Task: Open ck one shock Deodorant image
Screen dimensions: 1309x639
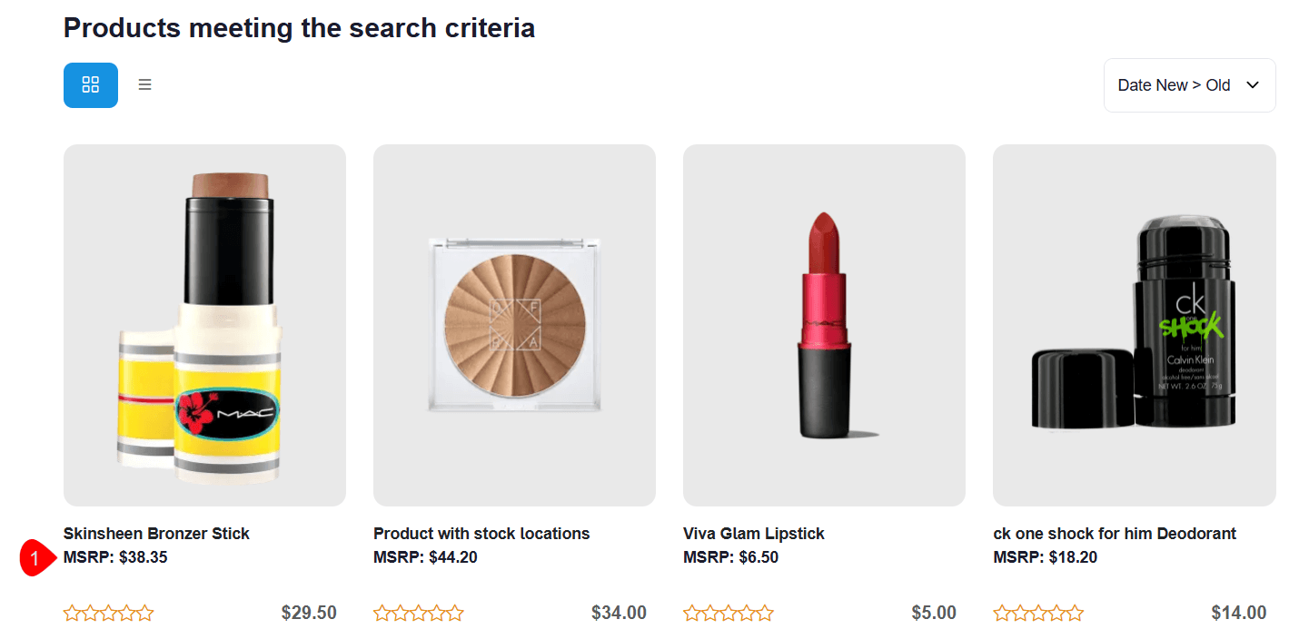Action: click(1134, 324)
